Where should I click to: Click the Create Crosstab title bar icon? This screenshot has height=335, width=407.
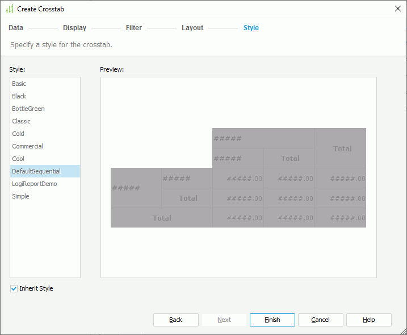tap(9, 9)
